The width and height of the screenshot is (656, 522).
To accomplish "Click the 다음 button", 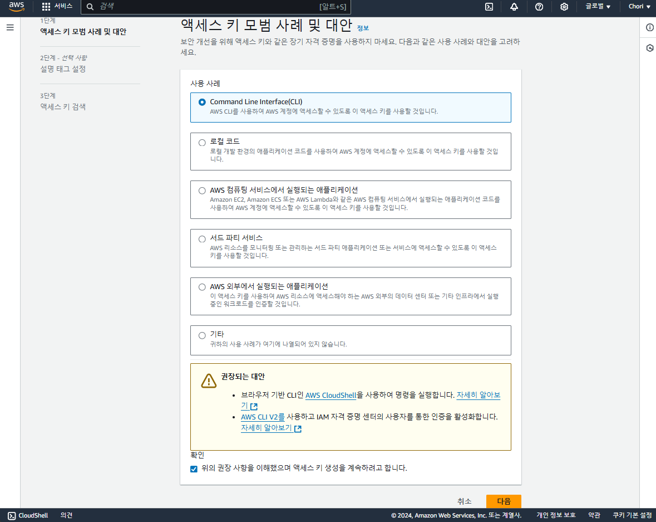I will [x=504, y=501].
